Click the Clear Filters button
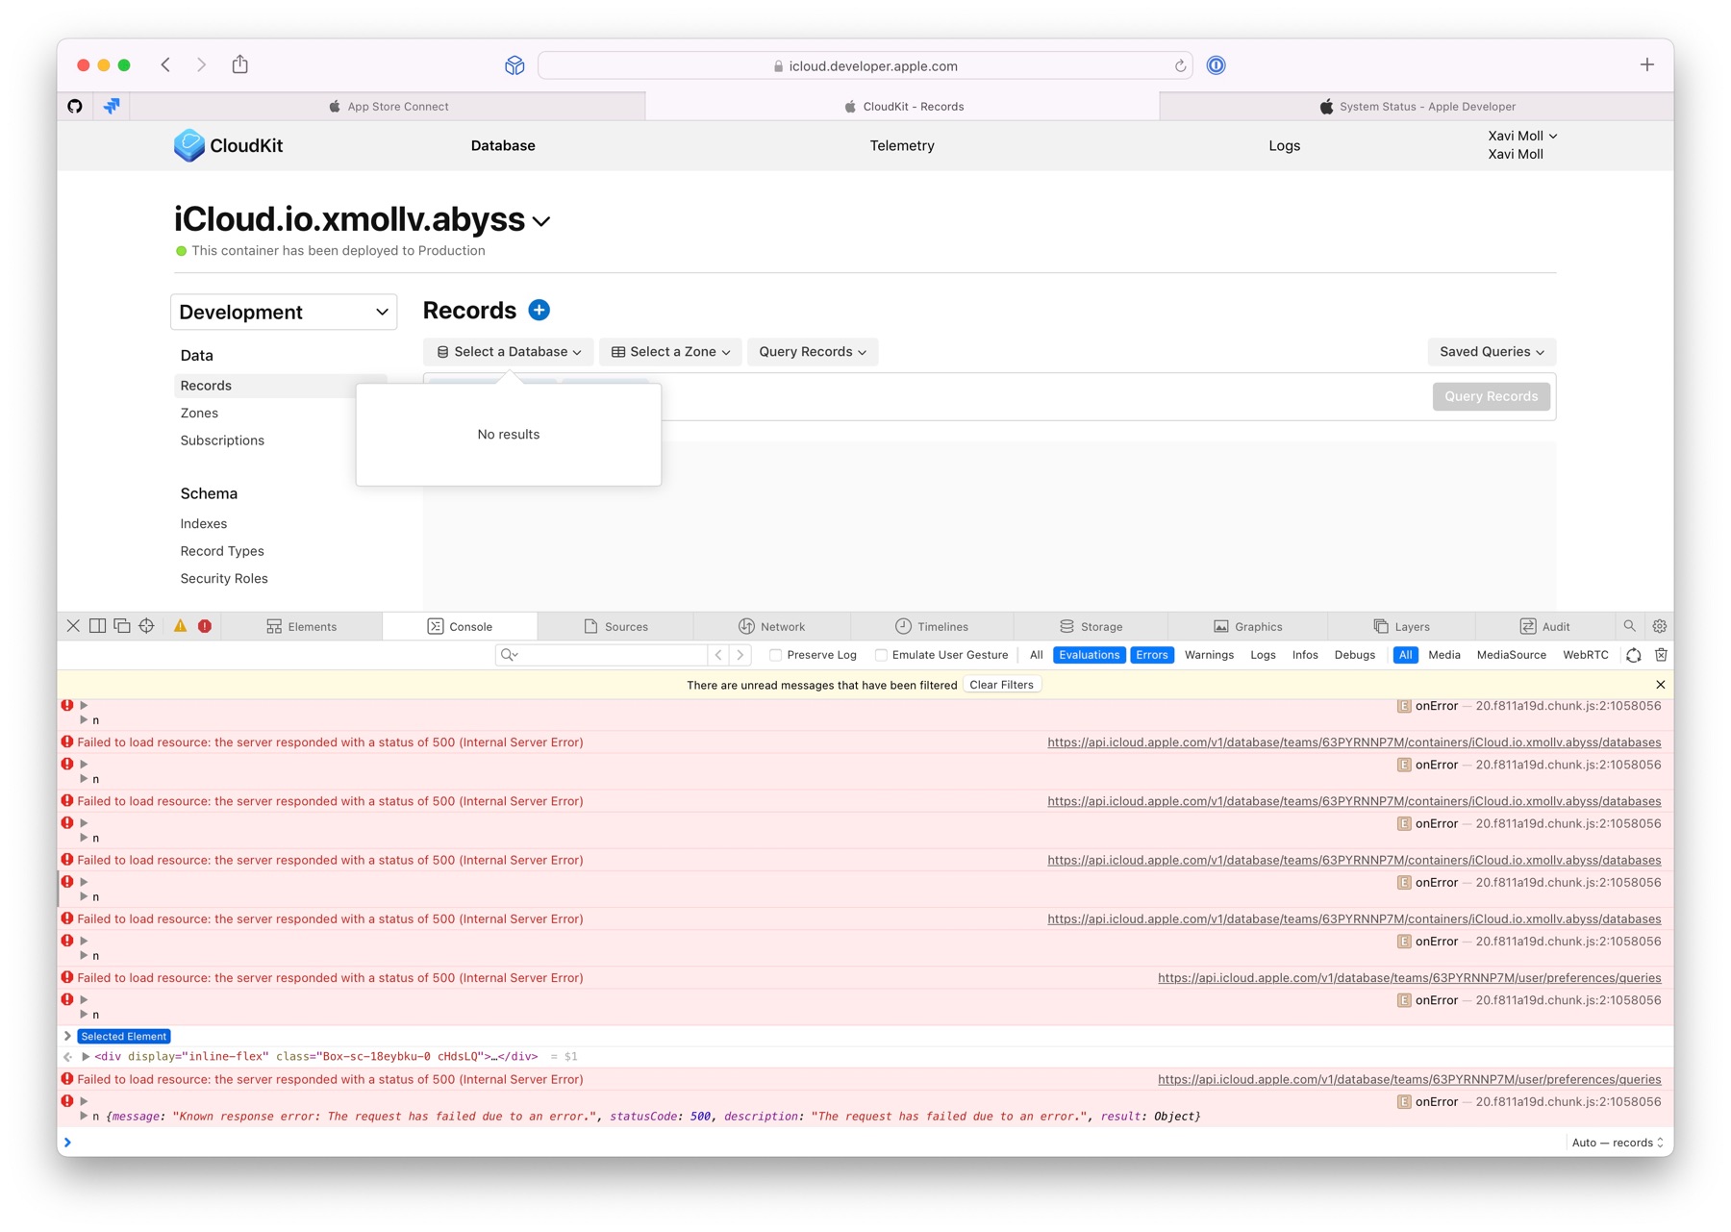The width and height of the screenshot is (1731, 1232). (x=1001, y=685)
